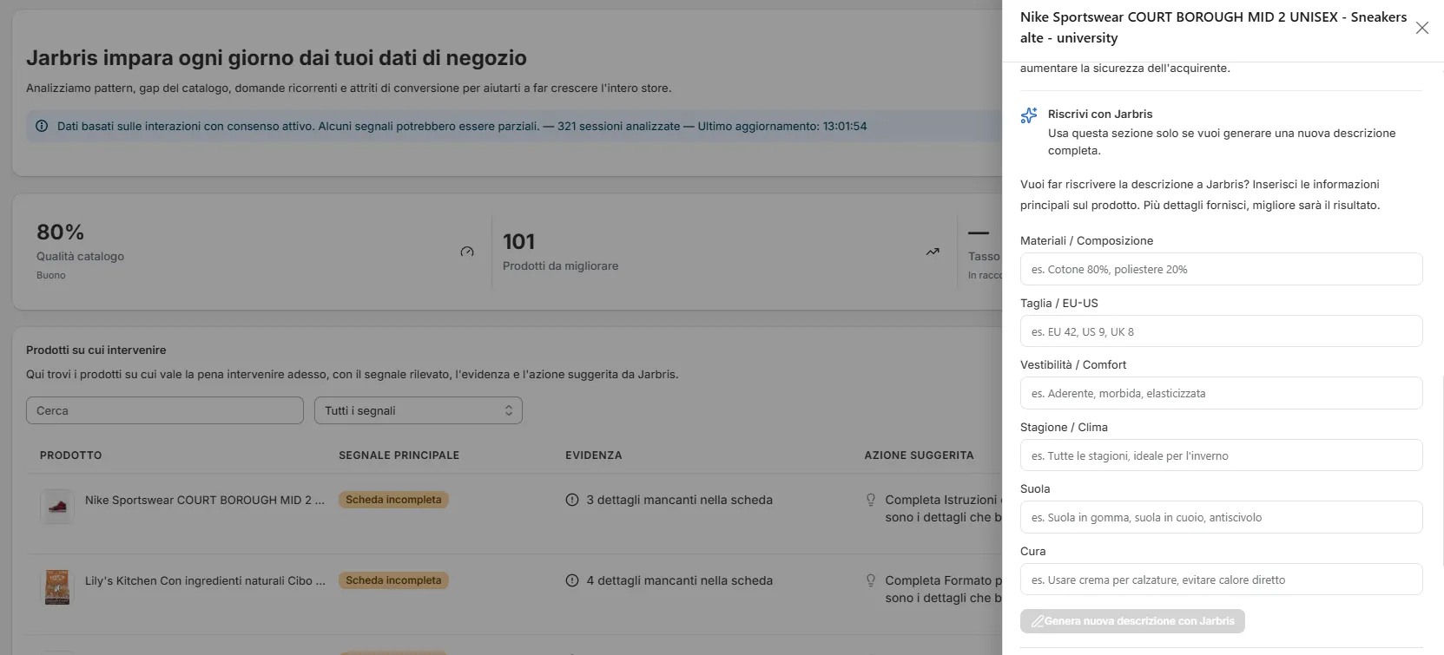The image size is (1444, 655).
Task: Click the Stagione / Clima input field
Action: [x=1221, y=455]
